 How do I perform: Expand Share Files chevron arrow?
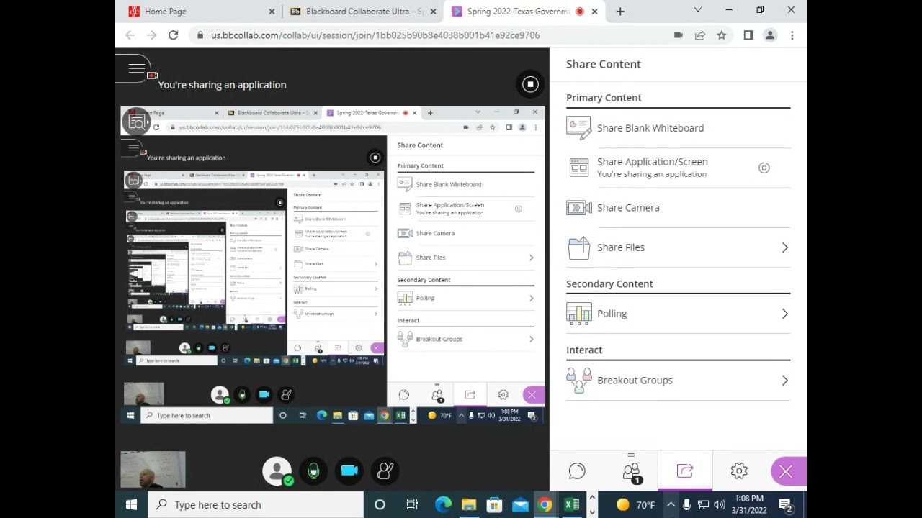pos(784,247)
